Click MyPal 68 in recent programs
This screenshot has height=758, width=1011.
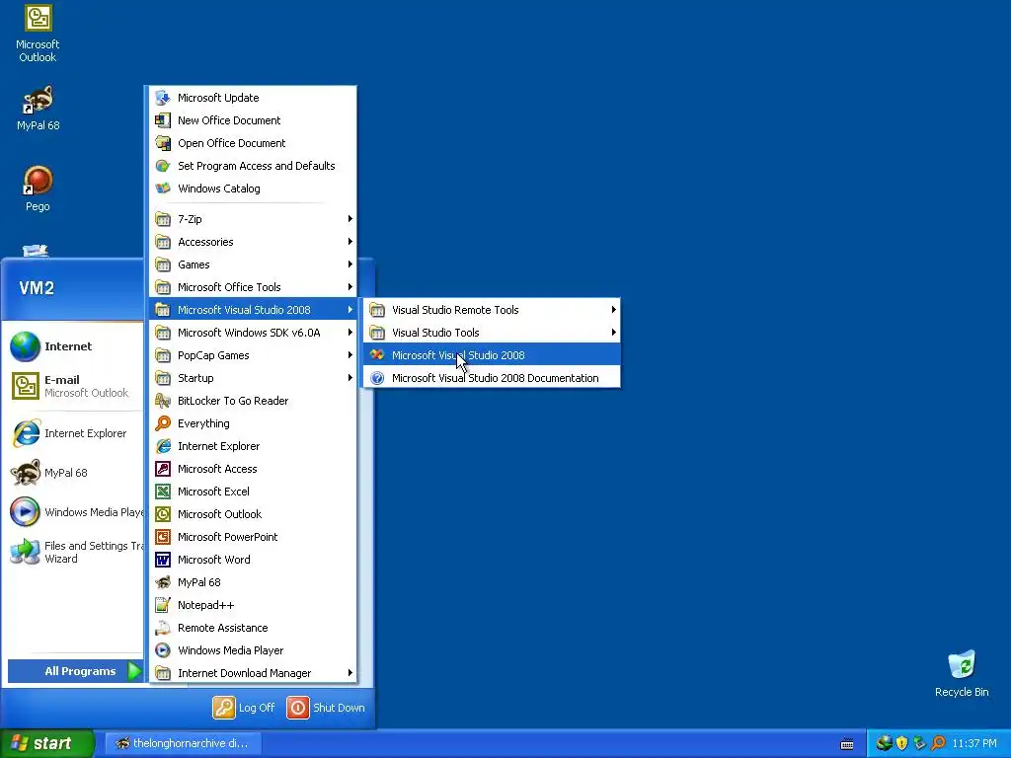(74, 473)
